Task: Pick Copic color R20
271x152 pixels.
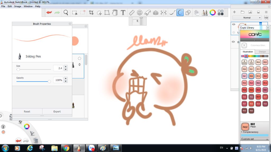Action: coord(265,62)
